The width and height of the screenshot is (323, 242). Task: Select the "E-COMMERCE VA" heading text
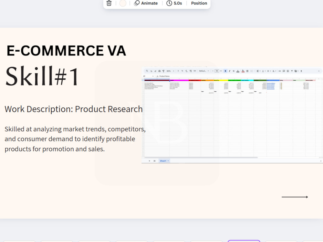pyautogui.click(x=66, y=51)
